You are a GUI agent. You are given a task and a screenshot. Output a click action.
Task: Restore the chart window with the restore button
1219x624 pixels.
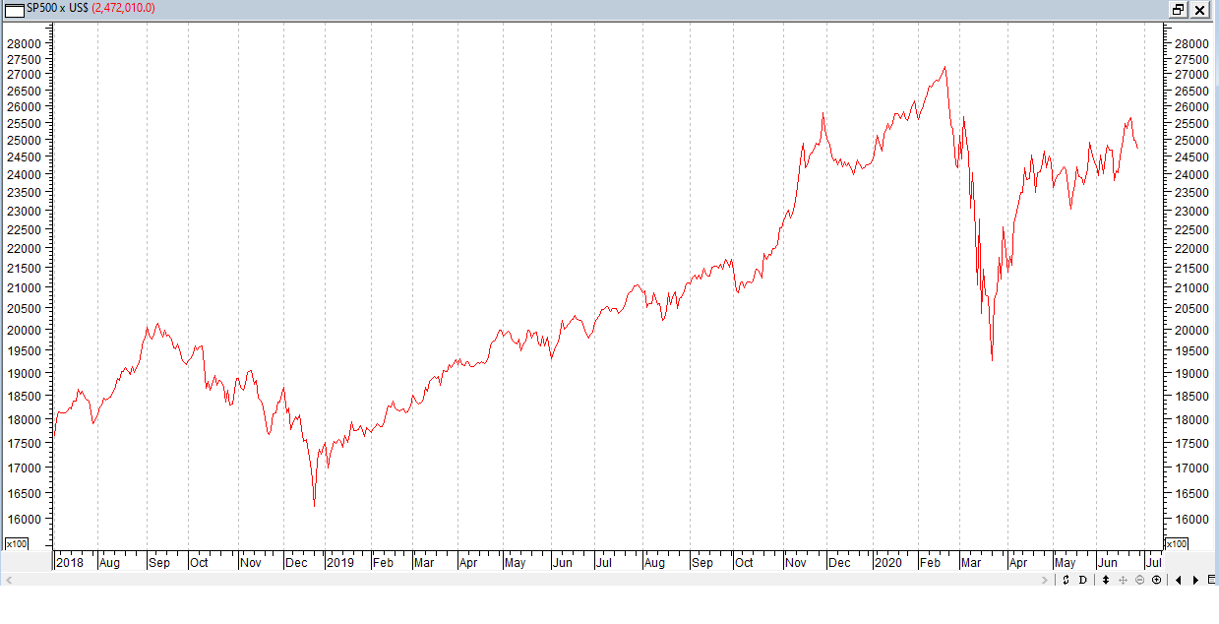click(1178, 10)
